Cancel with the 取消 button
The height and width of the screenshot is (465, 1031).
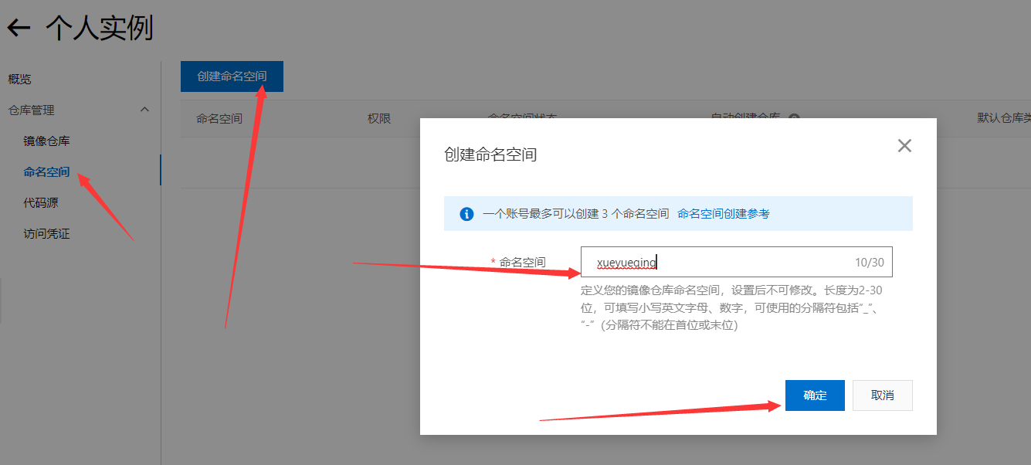[883, 395]
